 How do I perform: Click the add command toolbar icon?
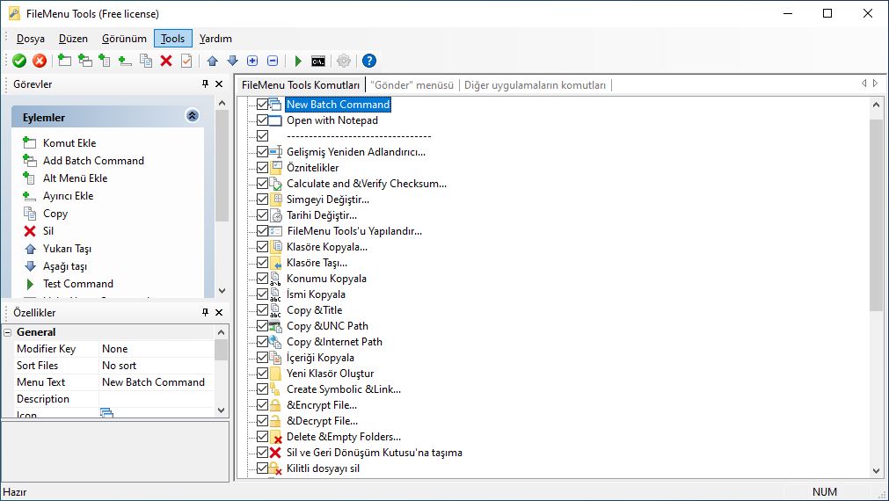coord(65,60)
